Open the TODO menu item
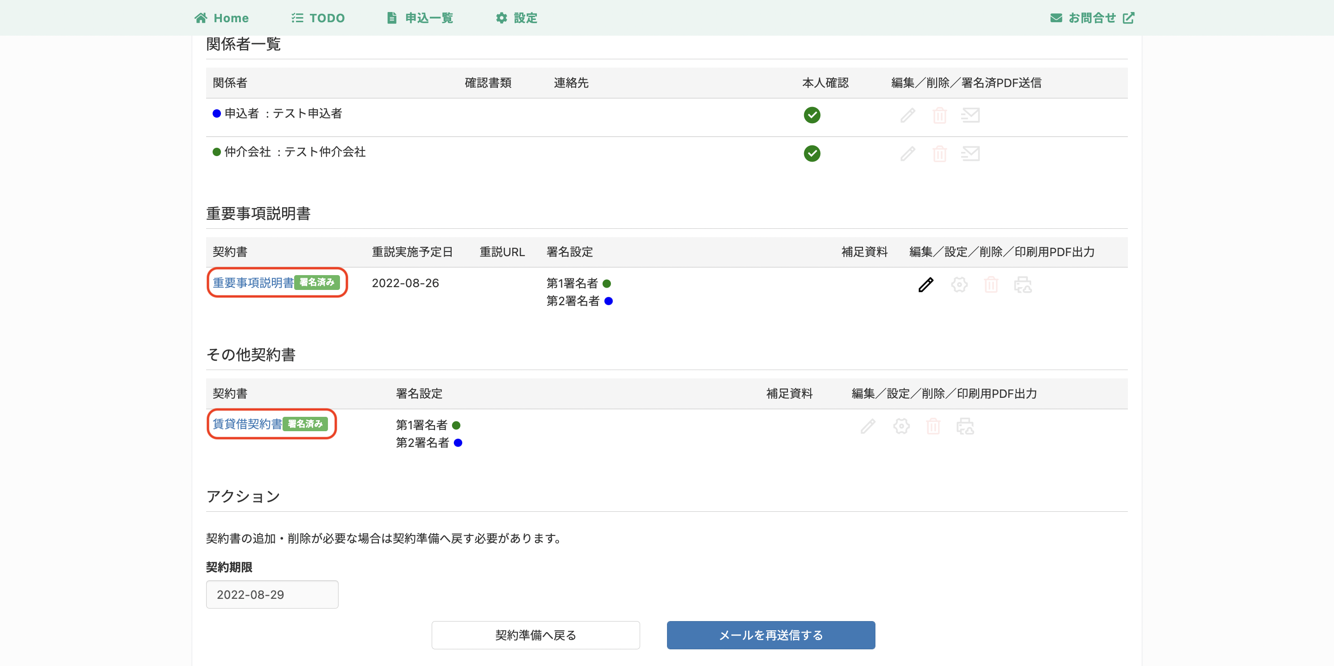This screenshot has height=666, width=1334. coord(318,18)
